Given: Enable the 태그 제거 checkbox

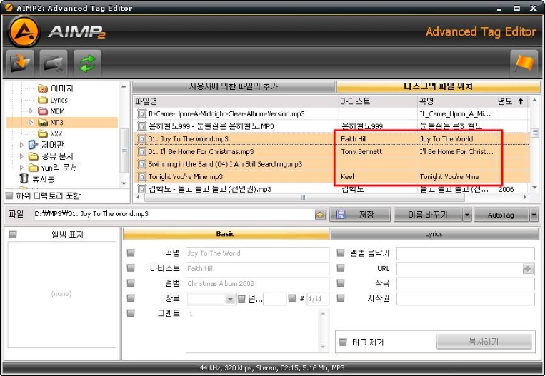Looking at the screenshot, I should 343,342.
